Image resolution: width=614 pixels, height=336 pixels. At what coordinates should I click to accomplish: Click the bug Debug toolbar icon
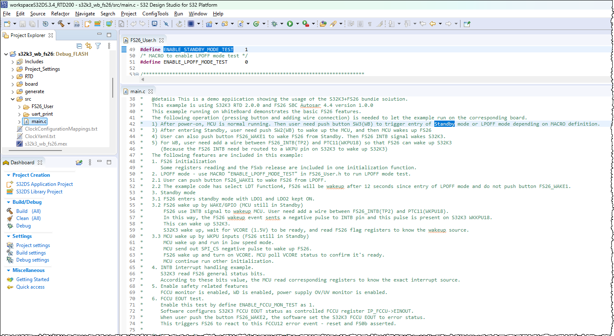click(275, 24)
